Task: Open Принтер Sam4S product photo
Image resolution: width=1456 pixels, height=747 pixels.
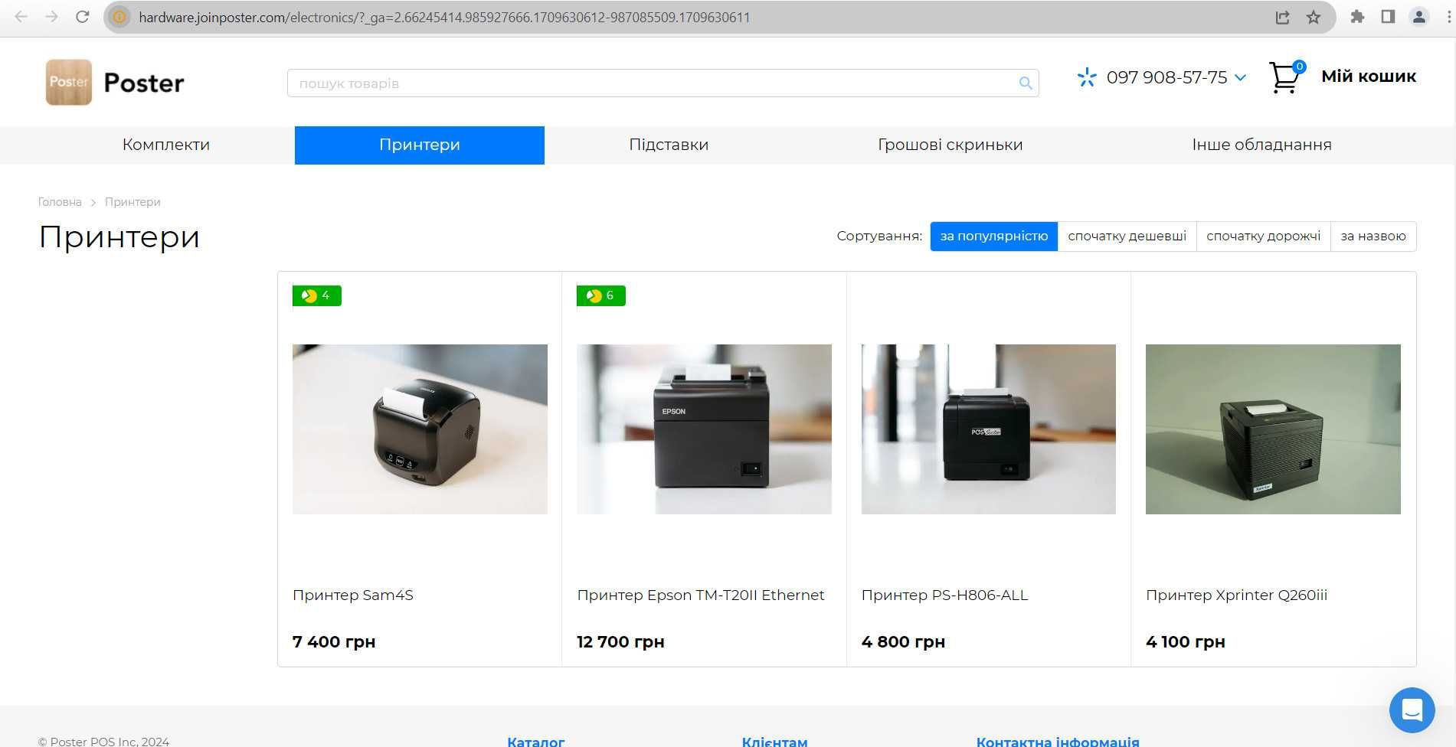Action: click(x=420, y=429)
